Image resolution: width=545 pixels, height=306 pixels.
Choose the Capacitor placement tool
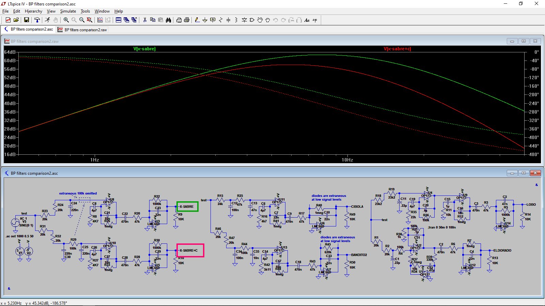(x=228, y=20)
